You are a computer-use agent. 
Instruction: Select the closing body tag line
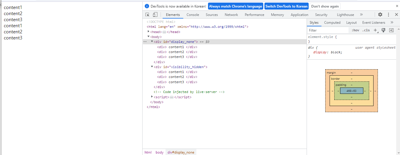[157, 102]
